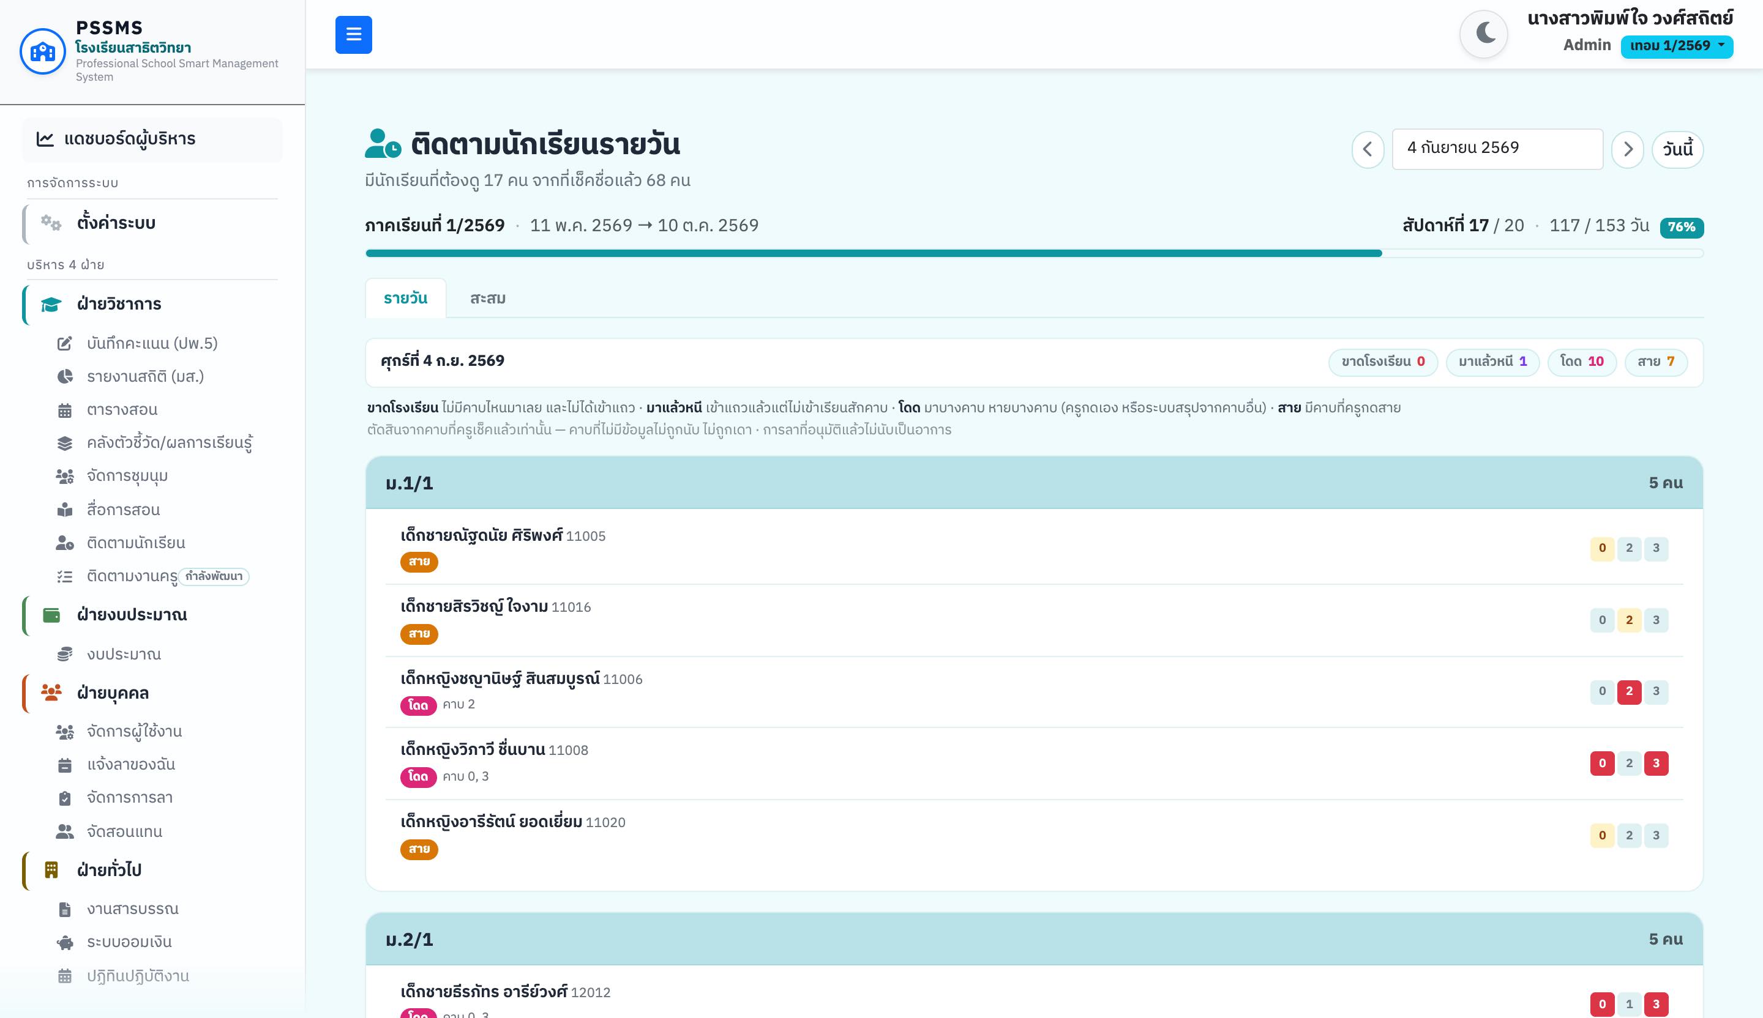The width and height of the screenshot is (1763, 1018).
Task: Click student name เด็กหญิงวิภาวี ชื่นบาน
Action: pos(472,749)
